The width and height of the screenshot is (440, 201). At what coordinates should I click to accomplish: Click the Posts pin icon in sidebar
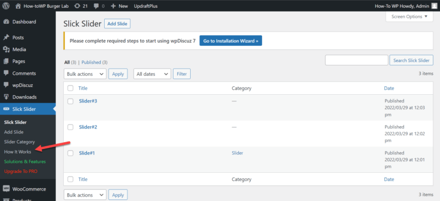[x=6, y=38]
